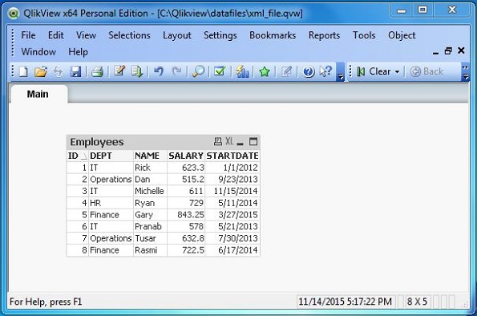Open a file with folder icon
Viewport: 477px width, 316px height.
[41, 72]
